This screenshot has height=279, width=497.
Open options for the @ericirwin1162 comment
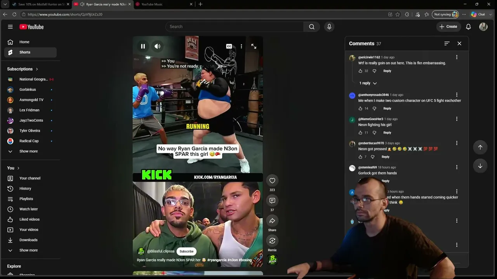457,57
